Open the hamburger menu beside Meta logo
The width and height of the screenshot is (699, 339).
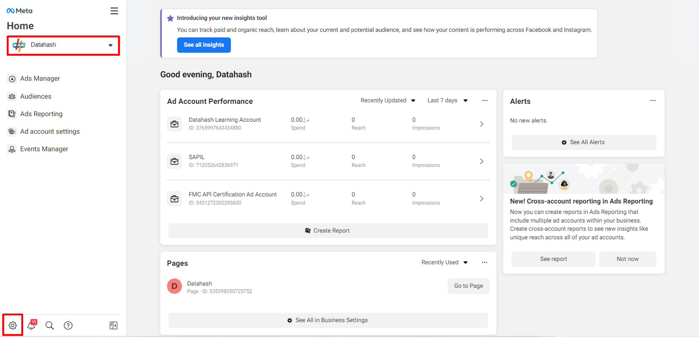114,11
